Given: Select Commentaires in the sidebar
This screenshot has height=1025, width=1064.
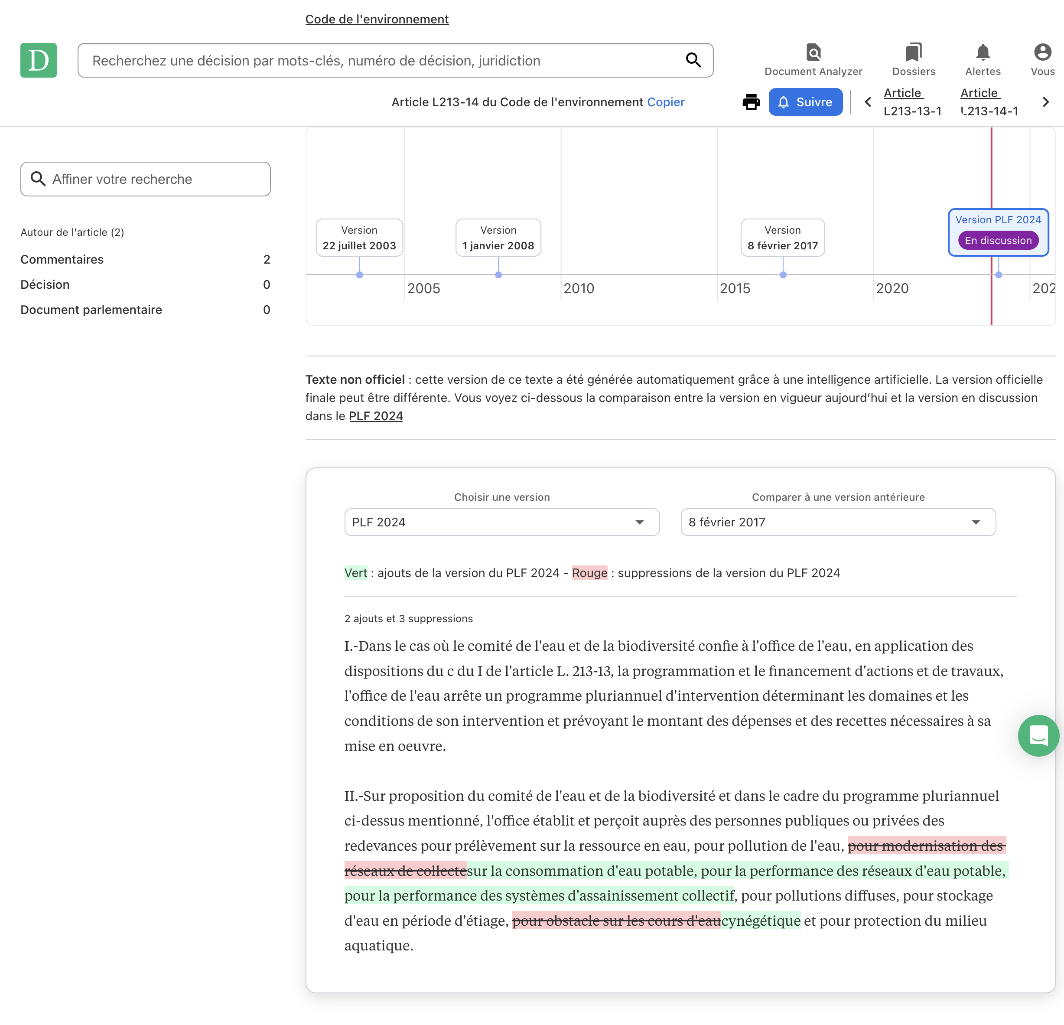Looking at the screenshot, I should click(x=62, y=259).
